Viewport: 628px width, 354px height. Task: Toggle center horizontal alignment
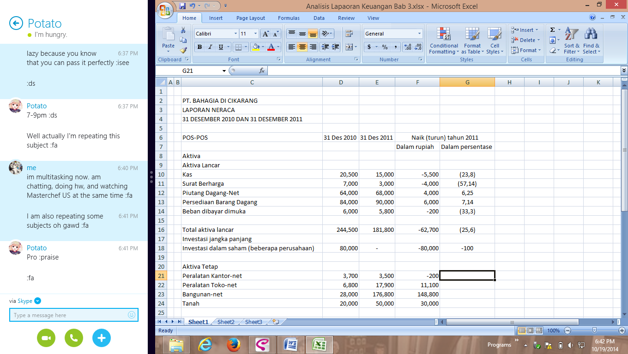[x=302, y=47]
